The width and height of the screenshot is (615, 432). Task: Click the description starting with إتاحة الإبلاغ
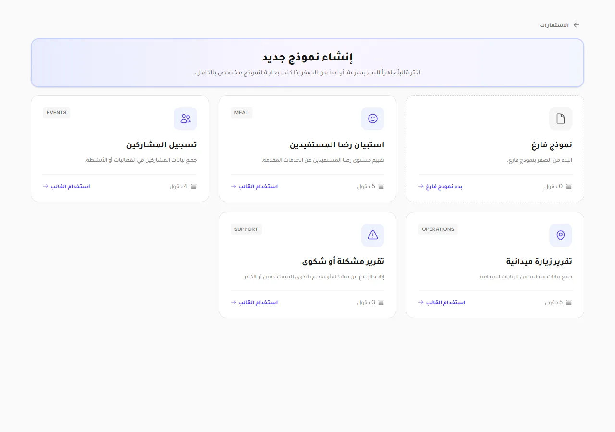point(313,276)
